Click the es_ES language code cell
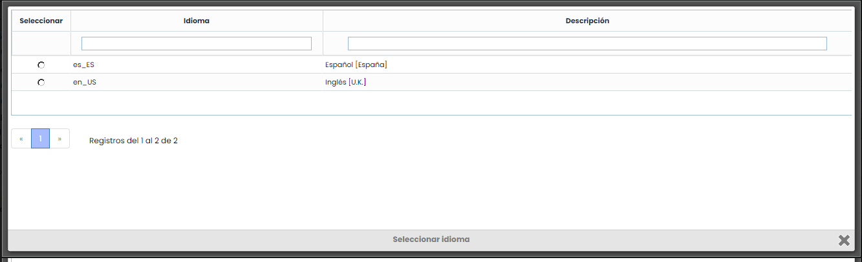This screenshot has width=862, height=262. coord(84,65)
